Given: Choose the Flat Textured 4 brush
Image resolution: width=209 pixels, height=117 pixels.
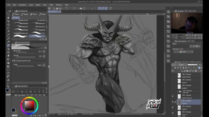Looking at the screenshot, I should click(37, 27).
